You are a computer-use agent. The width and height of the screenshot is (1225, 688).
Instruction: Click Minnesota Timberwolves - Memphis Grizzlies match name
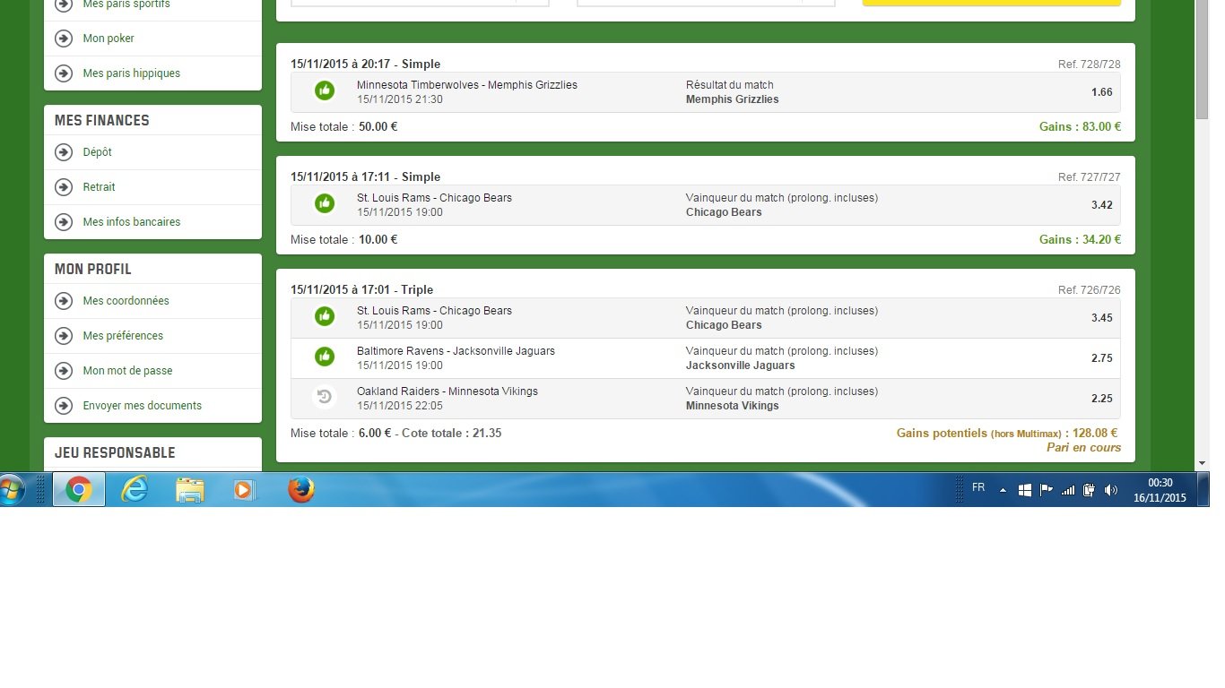(x=466, y=85)
